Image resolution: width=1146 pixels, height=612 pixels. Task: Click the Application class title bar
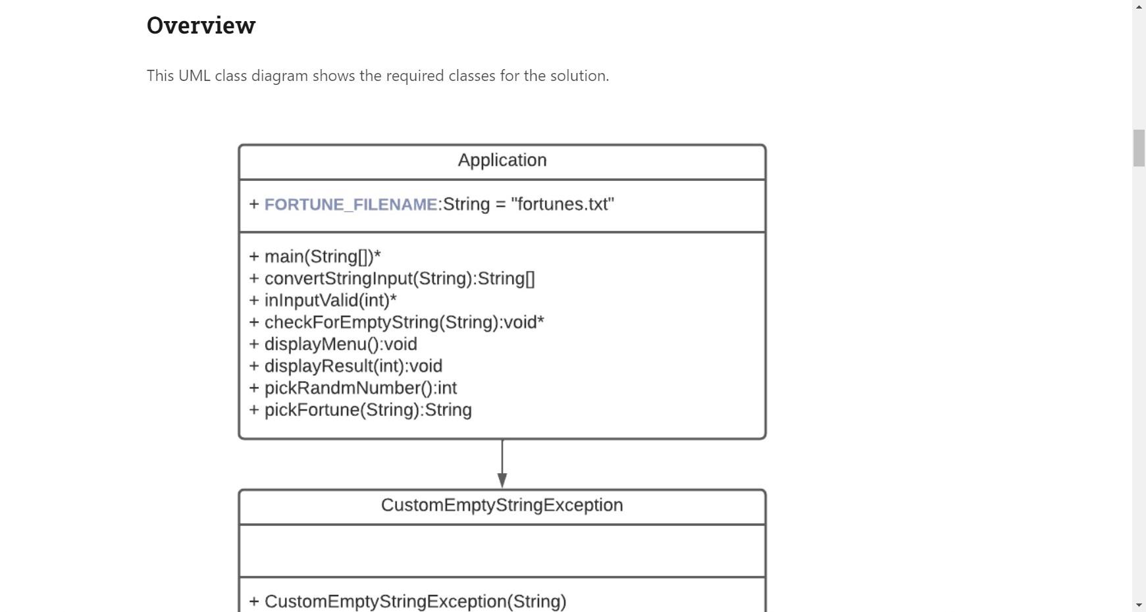click(502, 160)
